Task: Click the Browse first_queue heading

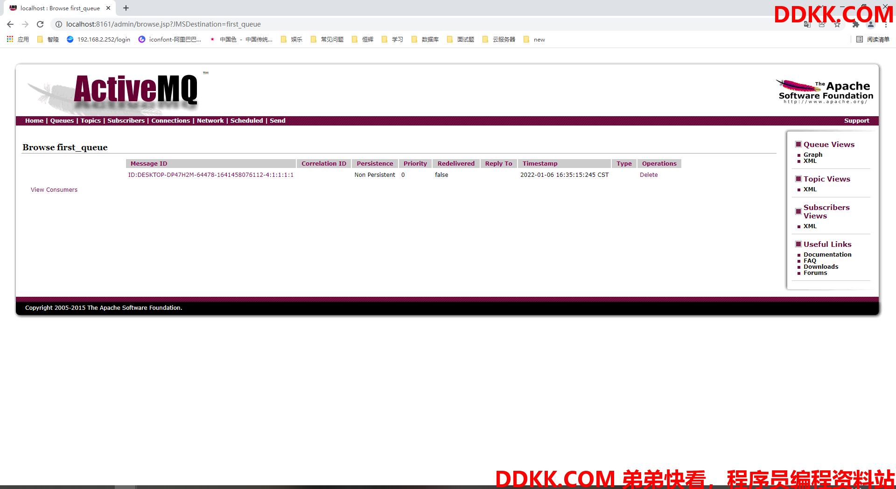Action: click(65, 147)
